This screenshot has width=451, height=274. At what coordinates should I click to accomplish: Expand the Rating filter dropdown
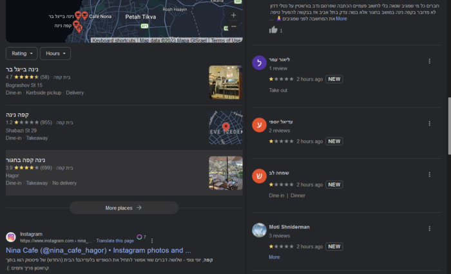coord(21,53)
